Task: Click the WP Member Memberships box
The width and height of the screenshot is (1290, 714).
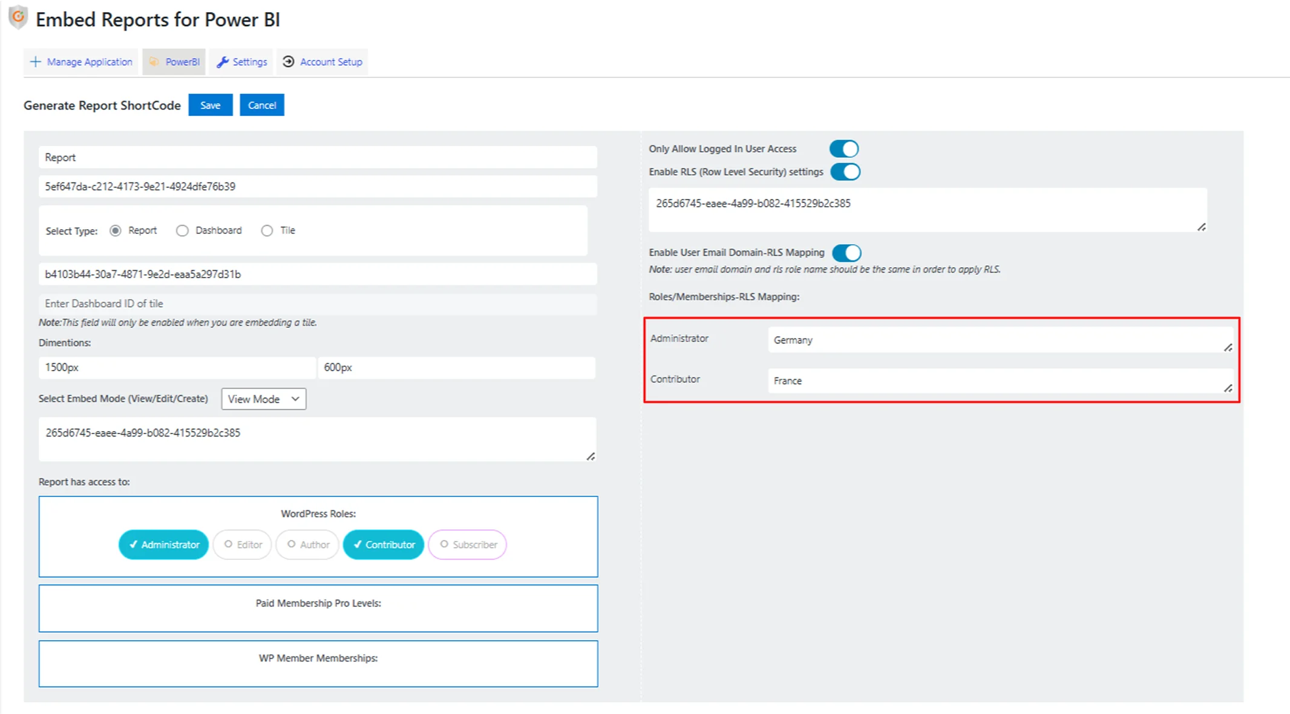Action: tap(318, 664)
